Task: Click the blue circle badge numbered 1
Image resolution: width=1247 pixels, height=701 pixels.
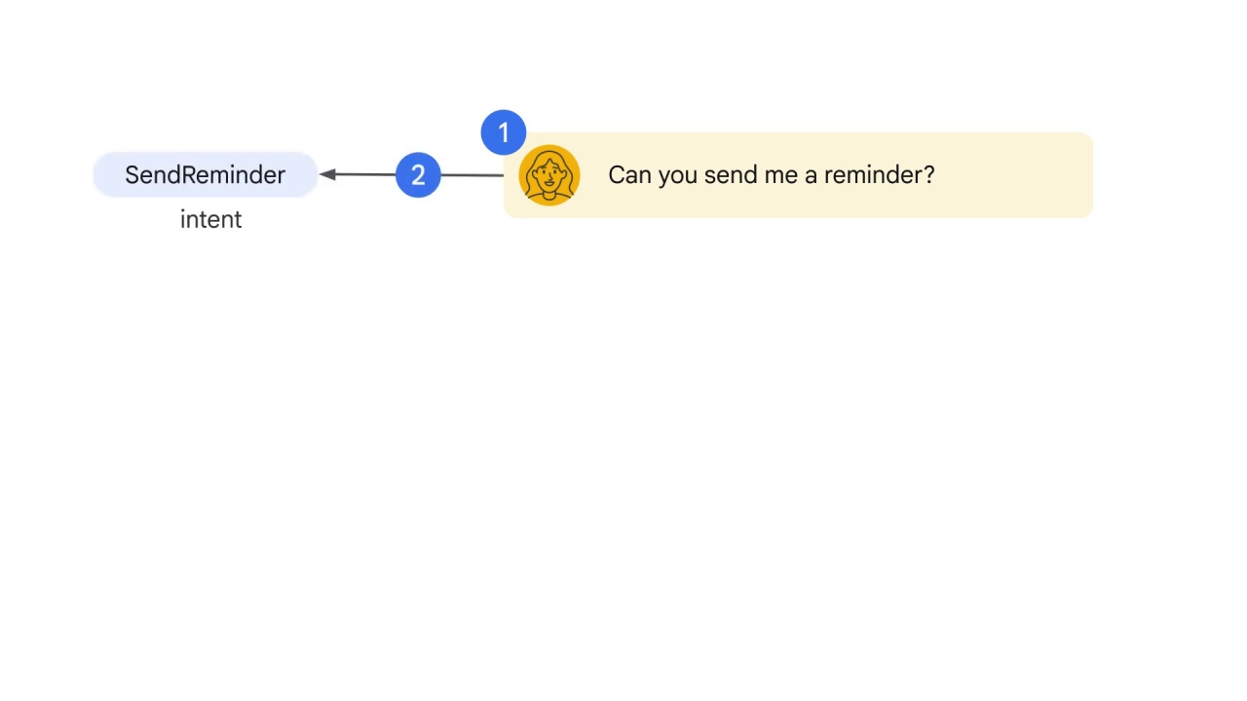Action: (x=504, y=132)
